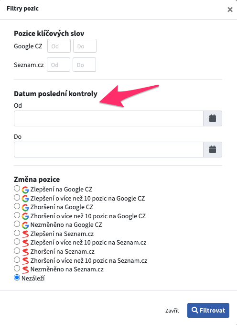The height and width of the screenshot is (325, 237).
Task: Choose Zhoršení na Google CZ option
Action: coord(17,206)
